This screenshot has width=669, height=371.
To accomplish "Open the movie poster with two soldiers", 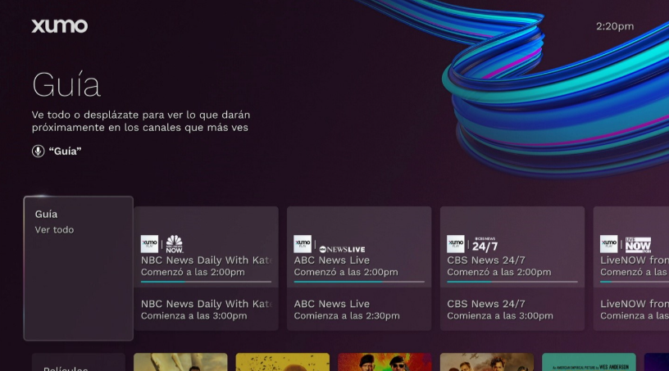I will point(385,362).
